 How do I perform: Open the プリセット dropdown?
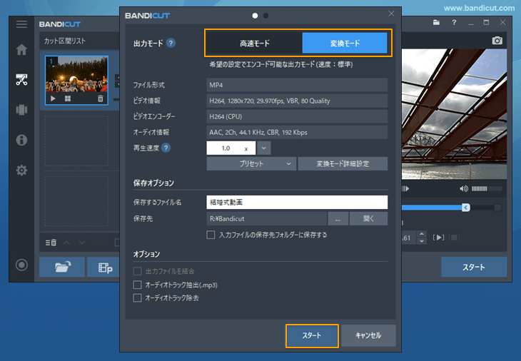(251, 163)
